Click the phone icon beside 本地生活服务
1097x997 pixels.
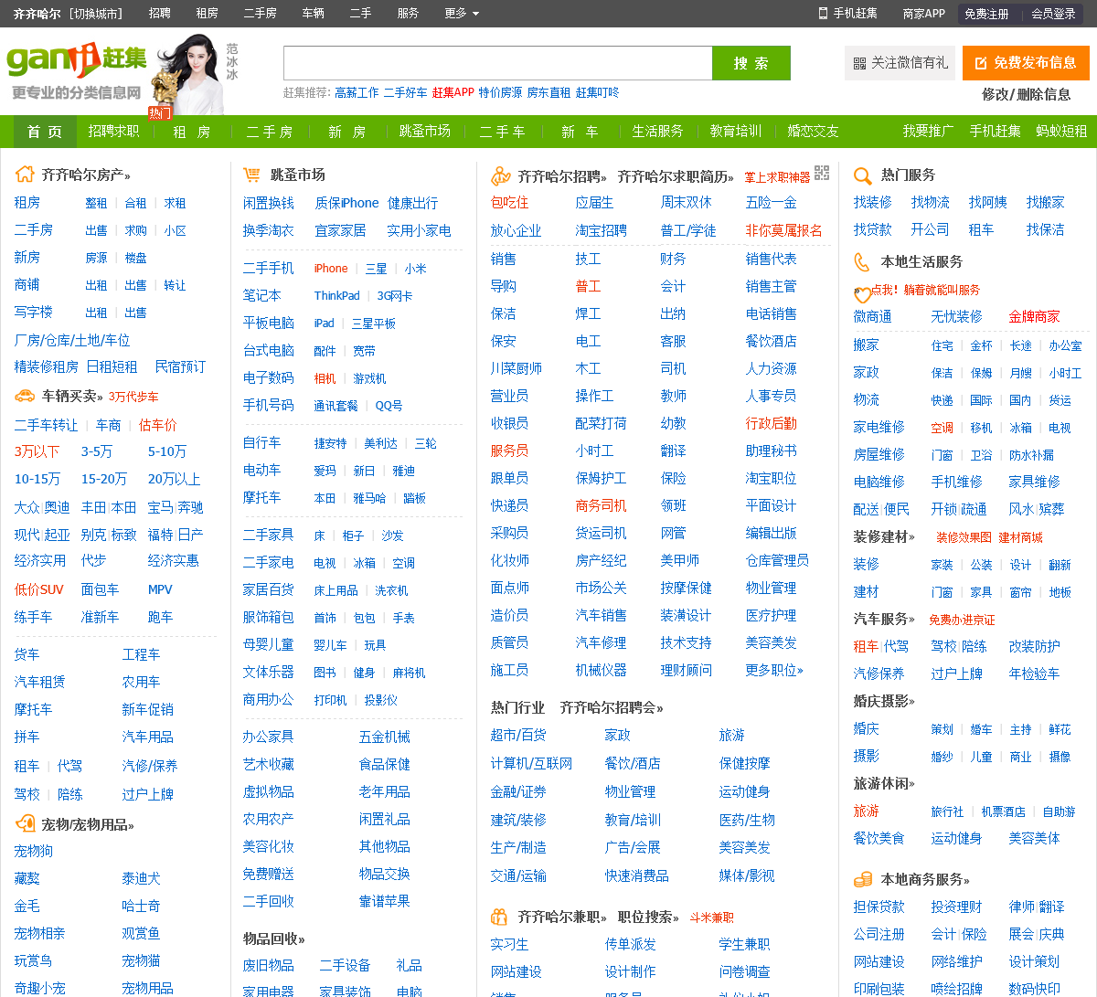[x=861, y=262]
